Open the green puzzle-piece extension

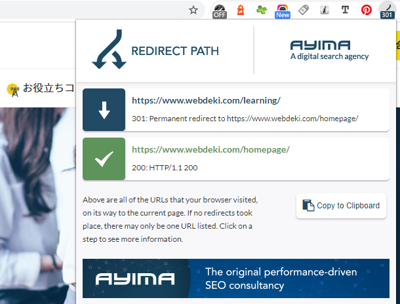point(262,10)
